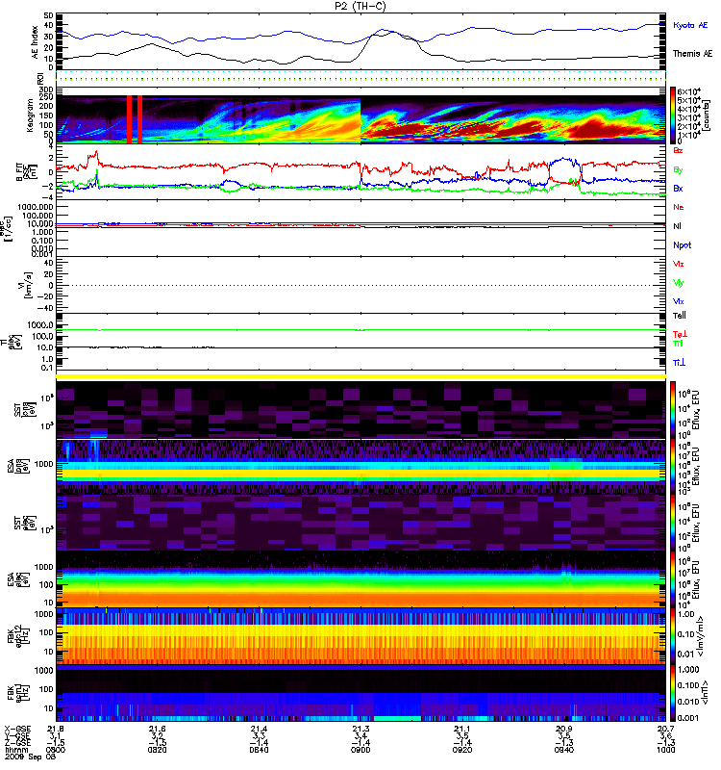
Task: Click the black Ni legend label
Action: point(677,226)
